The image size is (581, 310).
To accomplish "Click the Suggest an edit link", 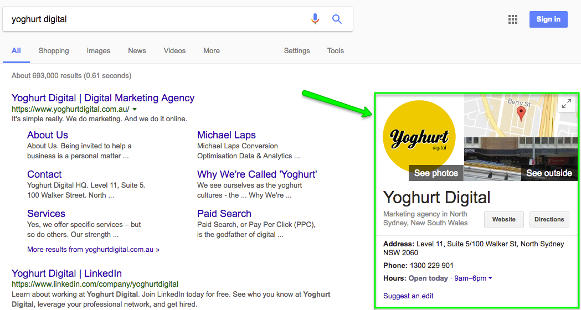I will point(408,296).
